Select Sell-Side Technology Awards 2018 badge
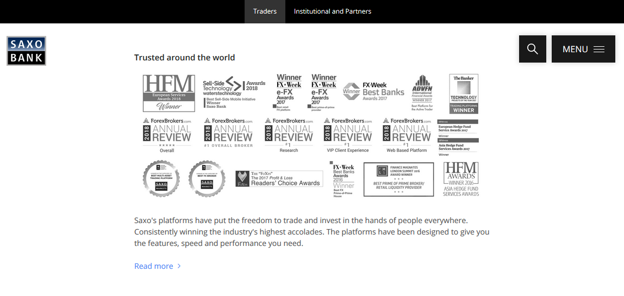 pos(234,93)
